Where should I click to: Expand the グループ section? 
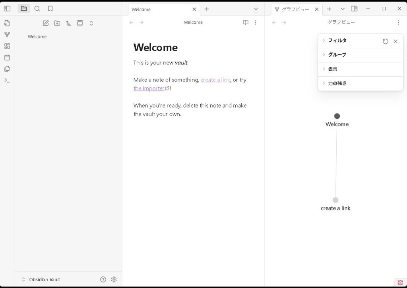coord(337,55)
